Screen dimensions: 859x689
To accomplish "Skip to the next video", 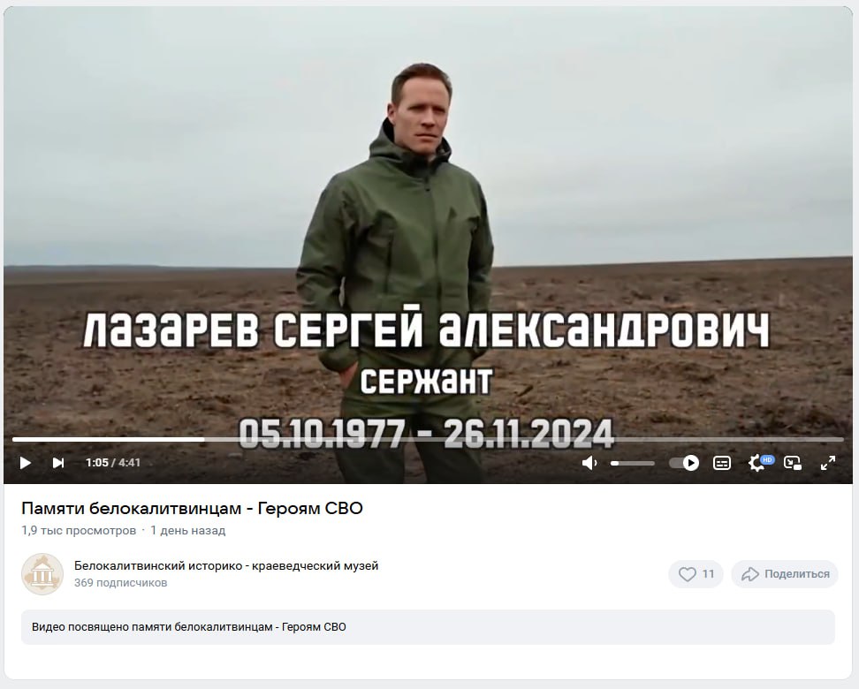I will coord(58,463).
